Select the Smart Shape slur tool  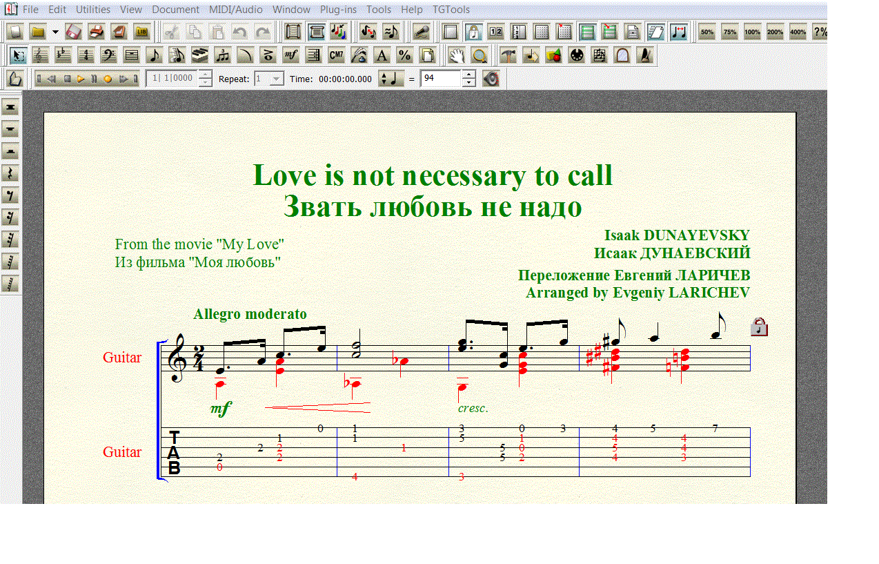pos(245,56)
